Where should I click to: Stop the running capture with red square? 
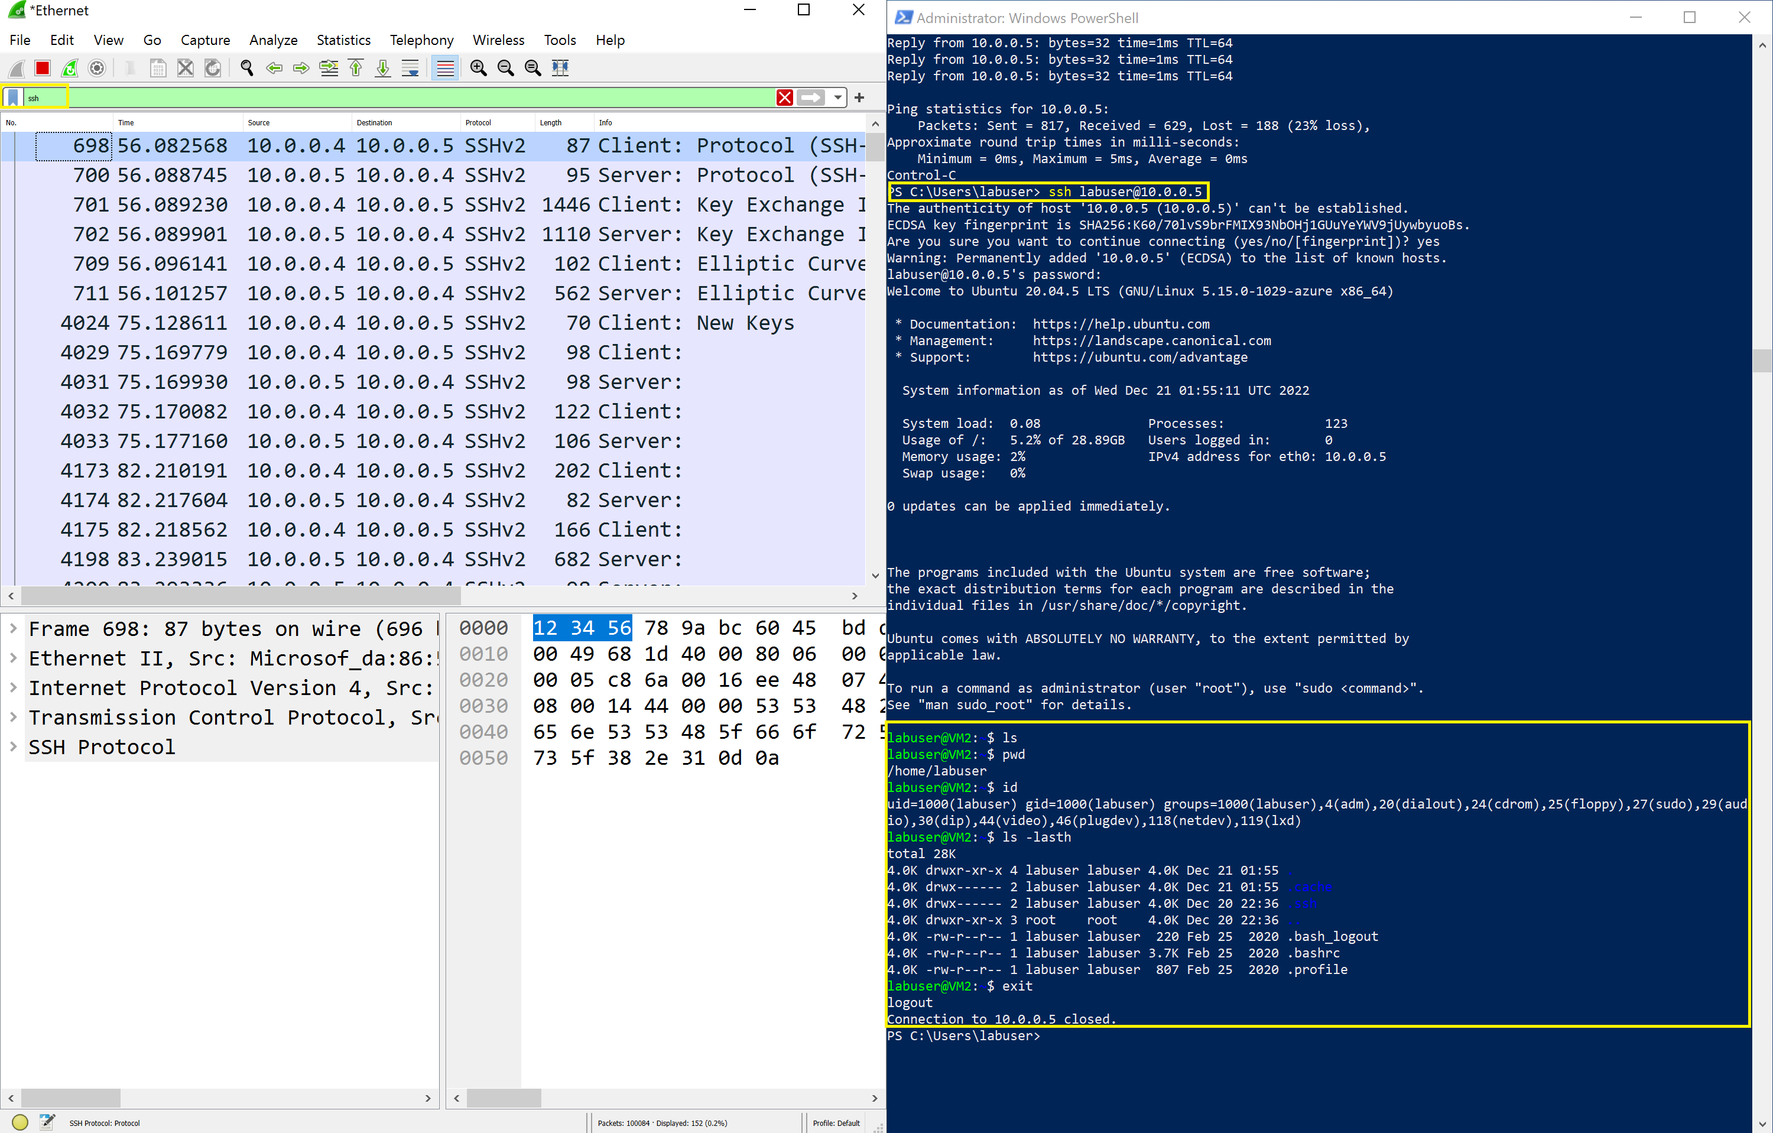43,69
